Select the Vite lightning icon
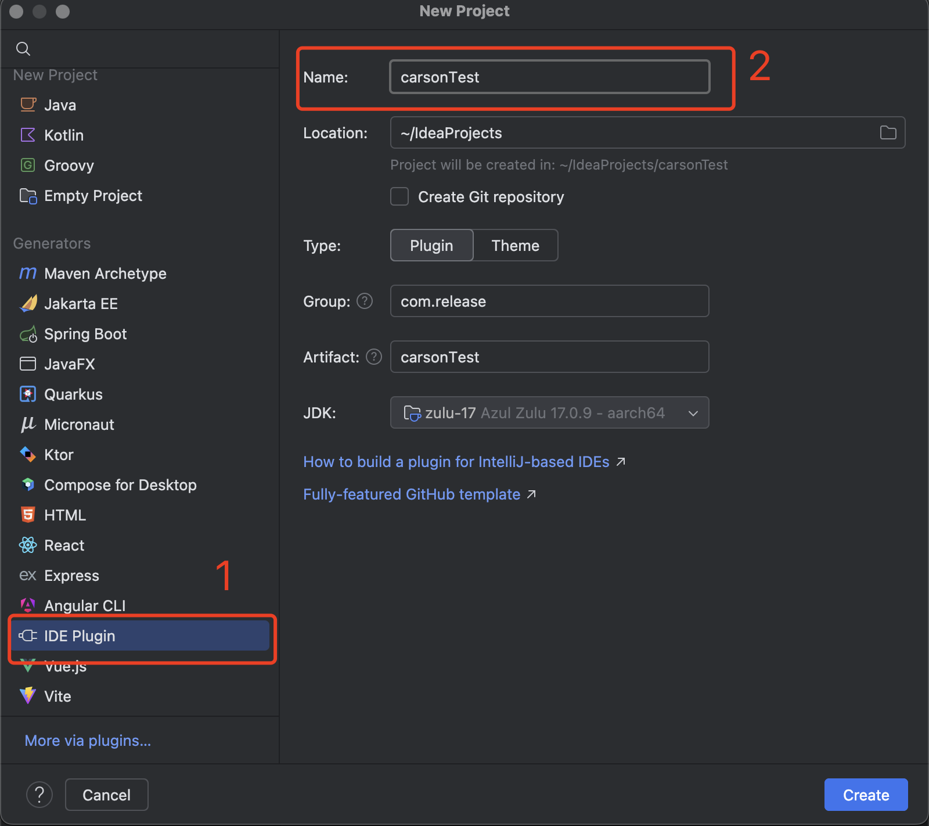Screen dimensions: 929x826 [x=28, y=696]
